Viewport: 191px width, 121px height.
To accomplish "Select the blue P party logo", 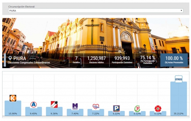I will [x=116, y=108].
